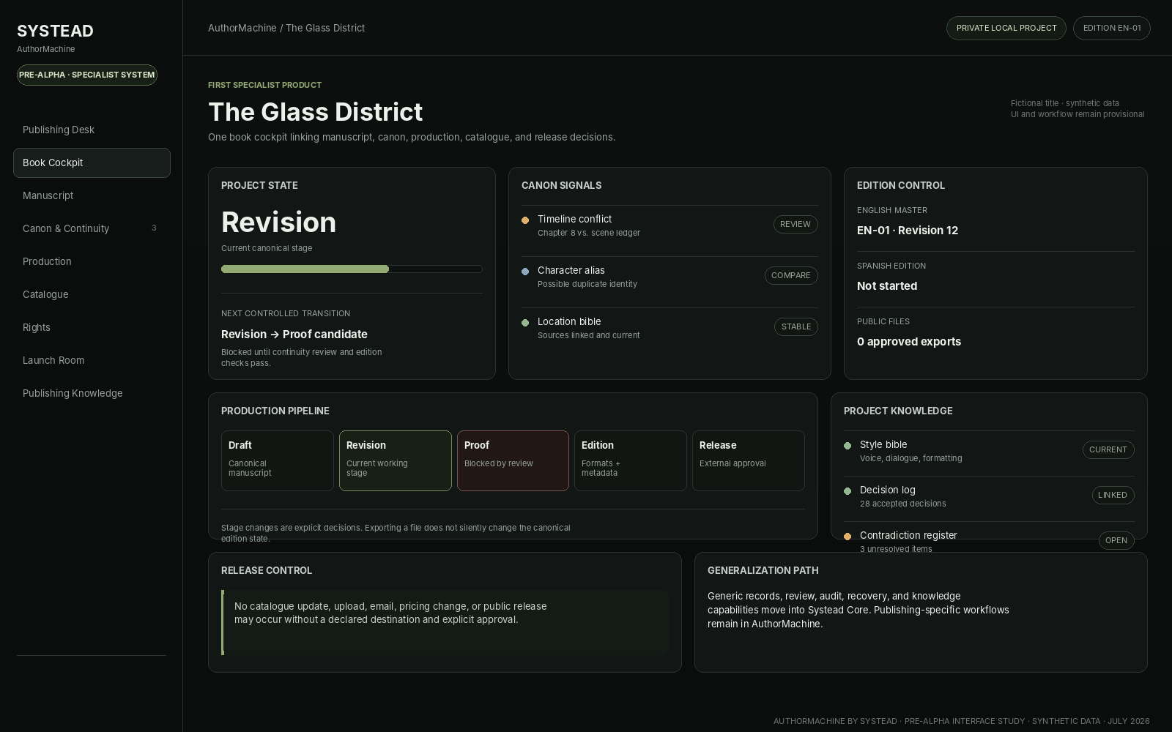Click the orange Timeline conflict status dot

coord(525,220)
